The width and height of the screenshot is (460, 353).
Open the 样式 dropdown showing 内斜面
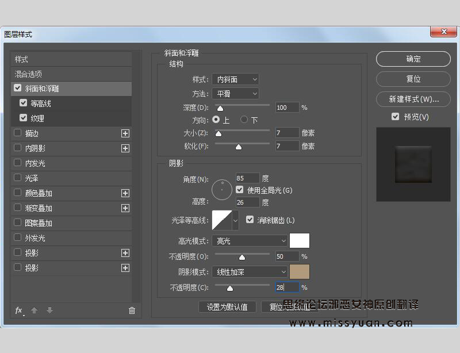pos(236,79)
